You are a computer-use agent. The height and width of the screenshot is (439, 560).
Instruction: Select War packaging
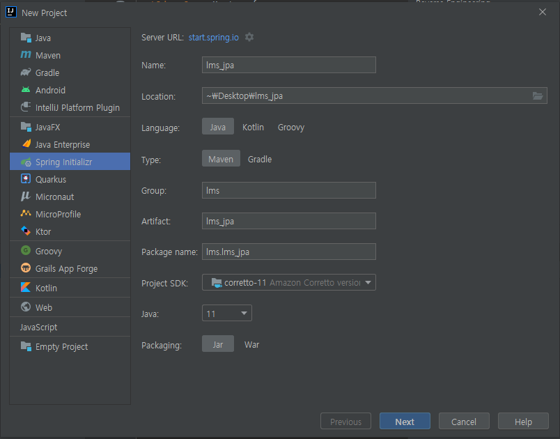pos(251,345)
